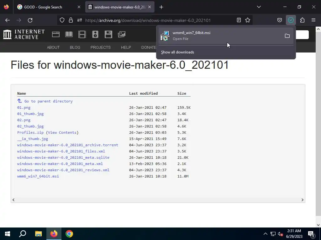The width and height of the screenshot is (321, 240).
Task: Click View Contents for Profiles.zip
Action: click(62, 132)
